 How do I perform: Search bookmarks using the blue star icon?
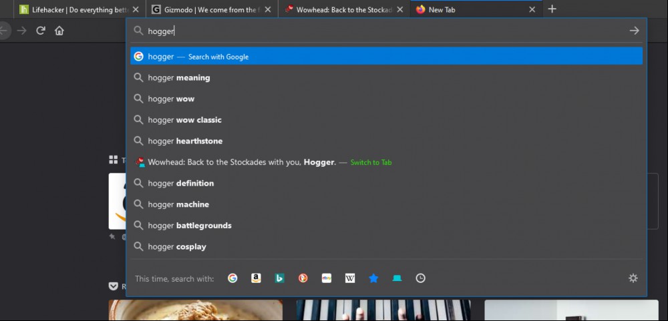[373, 278]
